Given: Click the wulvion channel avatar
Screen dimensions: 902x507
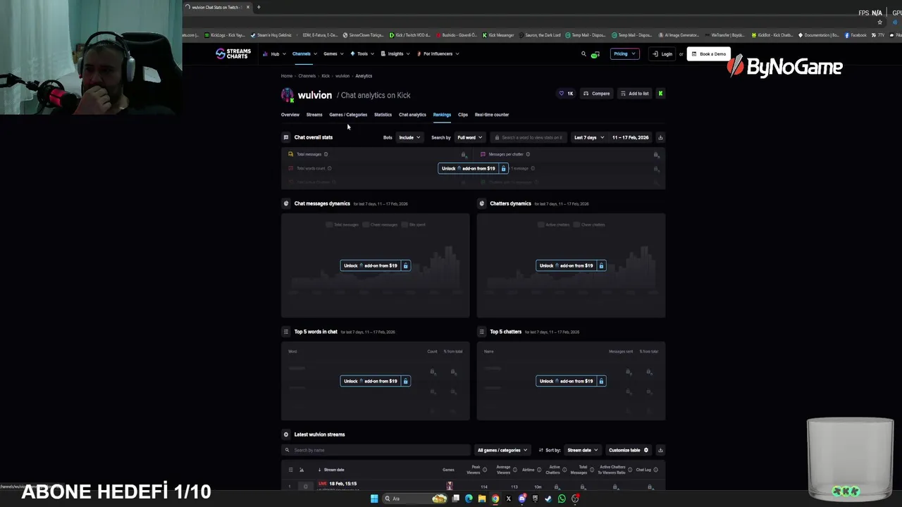Looking at the screenshot, I should [x=287, y=95].
